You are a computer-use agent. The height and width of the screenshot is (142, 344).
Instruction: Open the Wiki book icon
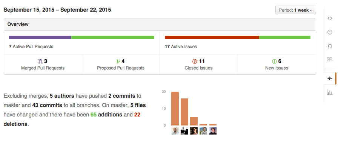point(330,59)
